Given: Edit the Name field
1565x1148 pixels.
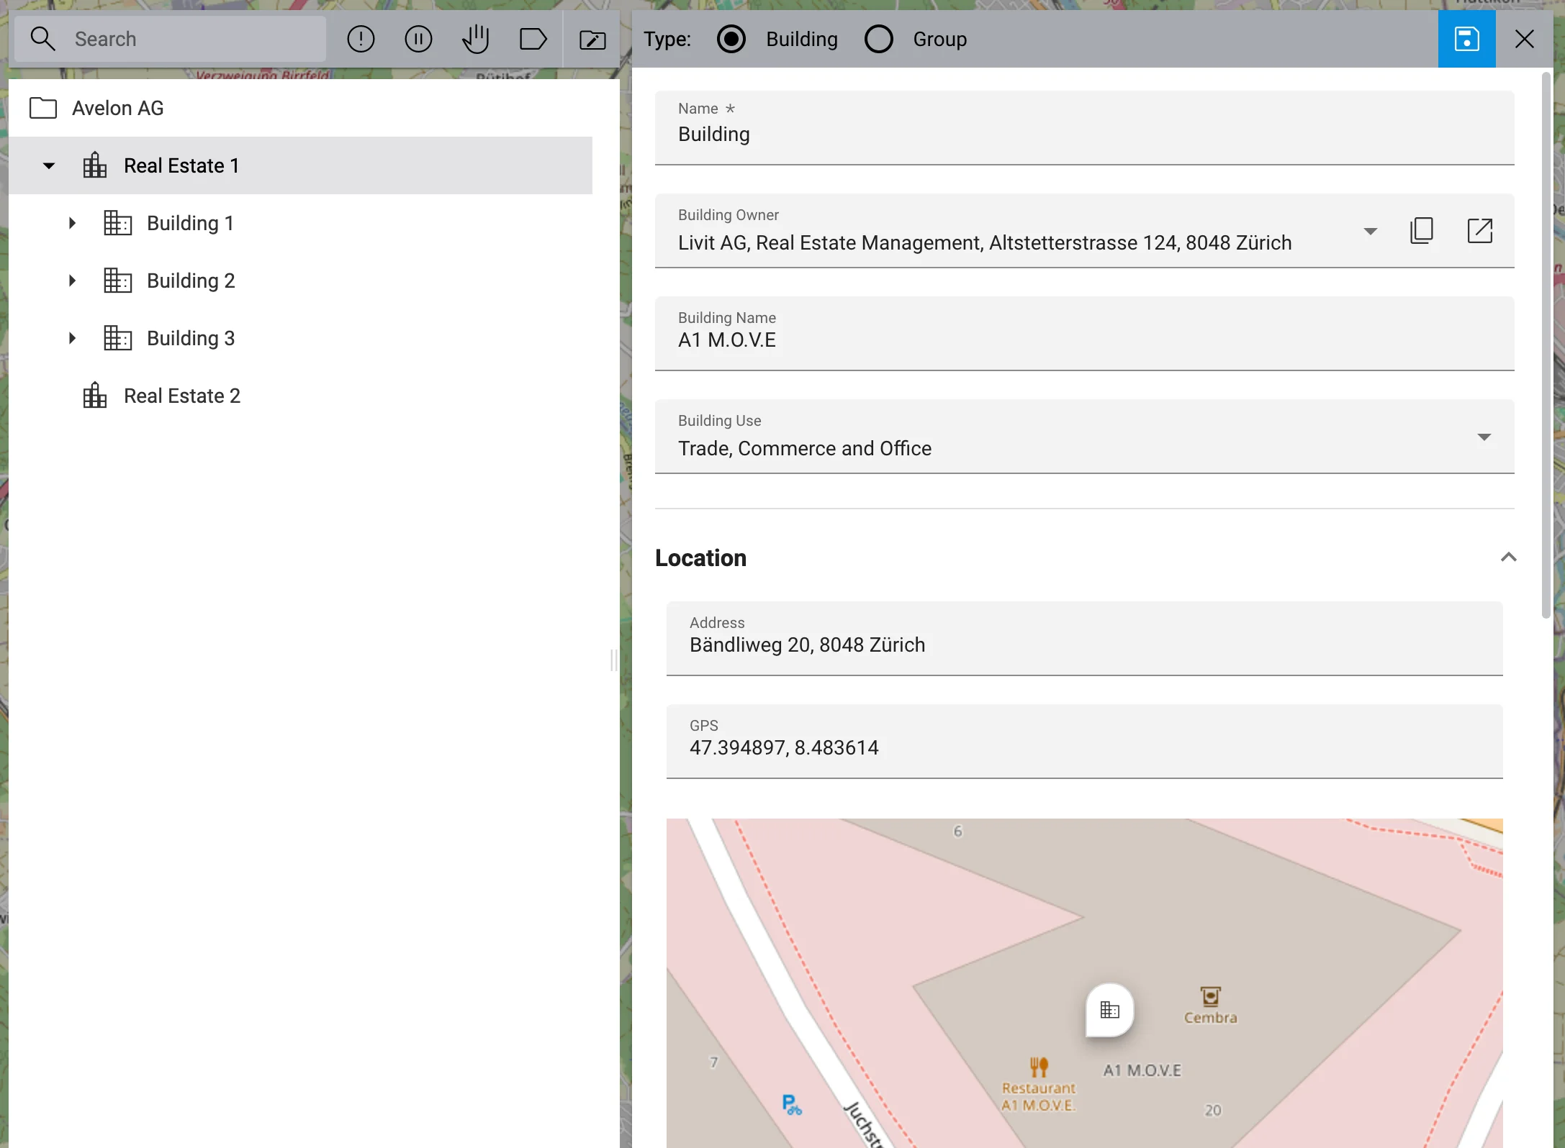Looking at the screenshot, I should [x=1084, y=128].
